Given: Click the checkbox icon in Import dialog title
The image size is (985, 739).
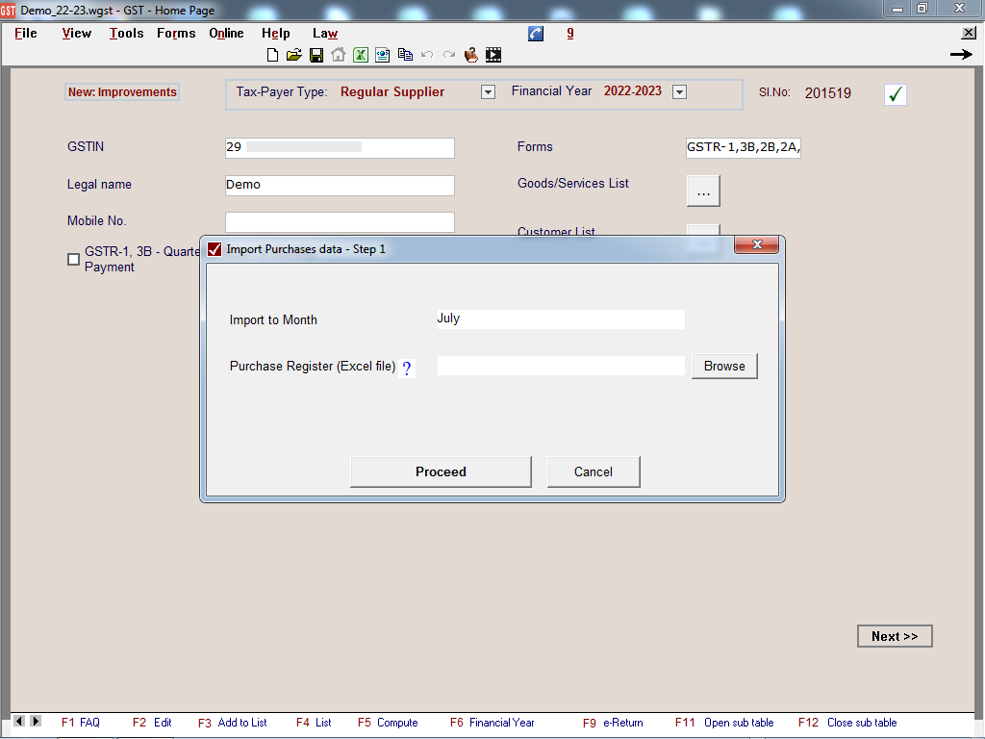Looking at the screenshot, I should coord(215,249).
